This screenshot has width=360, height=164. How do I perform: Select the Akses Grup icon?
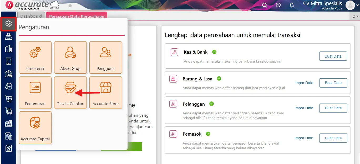point(70,57)
